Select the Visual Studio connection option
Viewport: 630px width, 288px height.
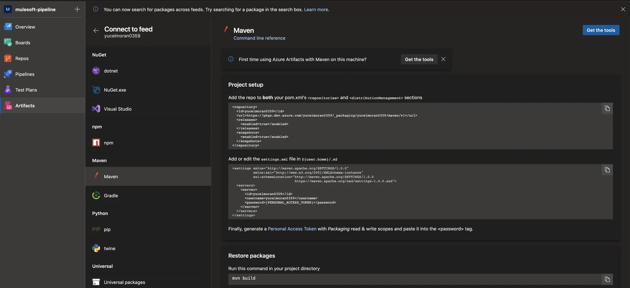point(148,109)
